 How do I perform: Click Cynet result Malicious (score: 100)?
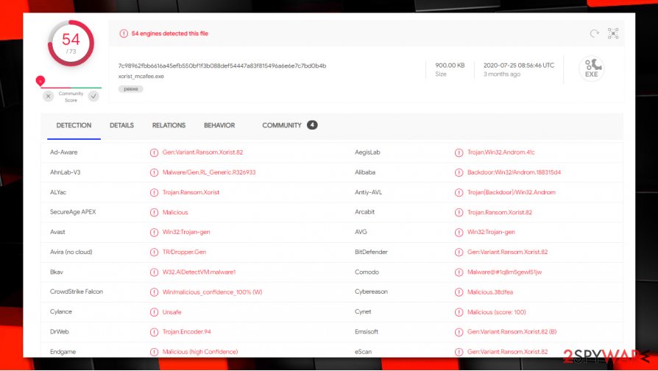coord(496,312)
